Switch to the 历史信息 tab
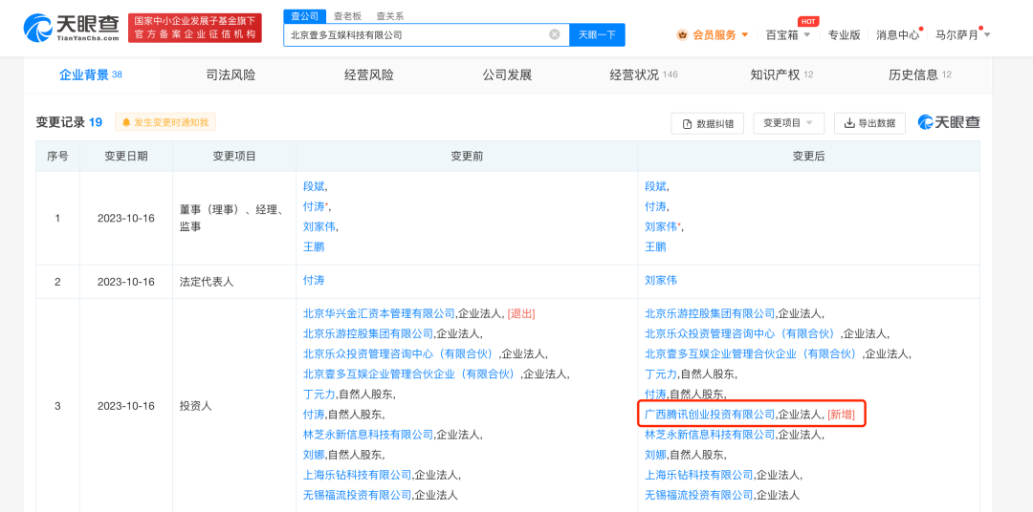 [920, 75]
